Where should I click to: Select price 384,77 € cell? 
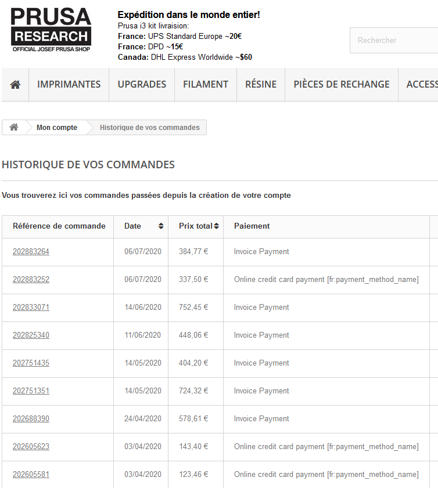(x=196, y=252)
